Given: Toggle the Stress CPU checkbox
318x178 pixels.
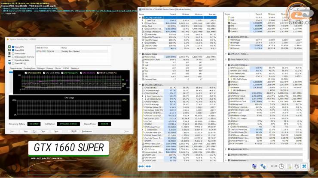Looking at the screenshot, I should [13, 47].
